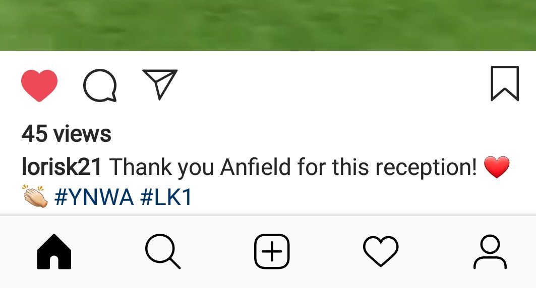Tap the red heart emoji in caption
Viewport: 536px width, 288px height.
pyautogui.click(x=497, y=167)
